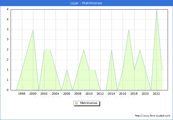Select the 2006 data peak
The image size is (173, 120).
[x=67, y=70]
